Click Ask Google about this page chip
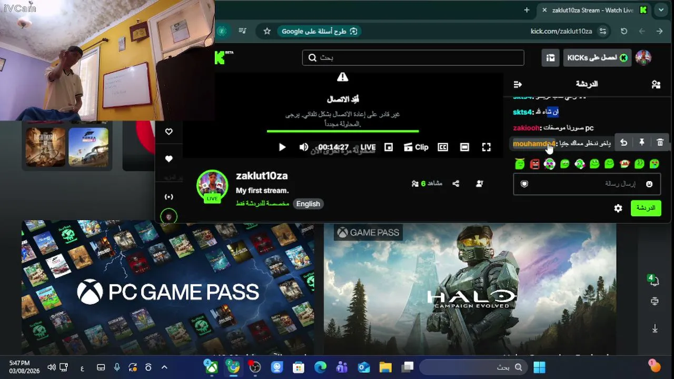This screenshot has height=379, width=674. click(320, 31)
